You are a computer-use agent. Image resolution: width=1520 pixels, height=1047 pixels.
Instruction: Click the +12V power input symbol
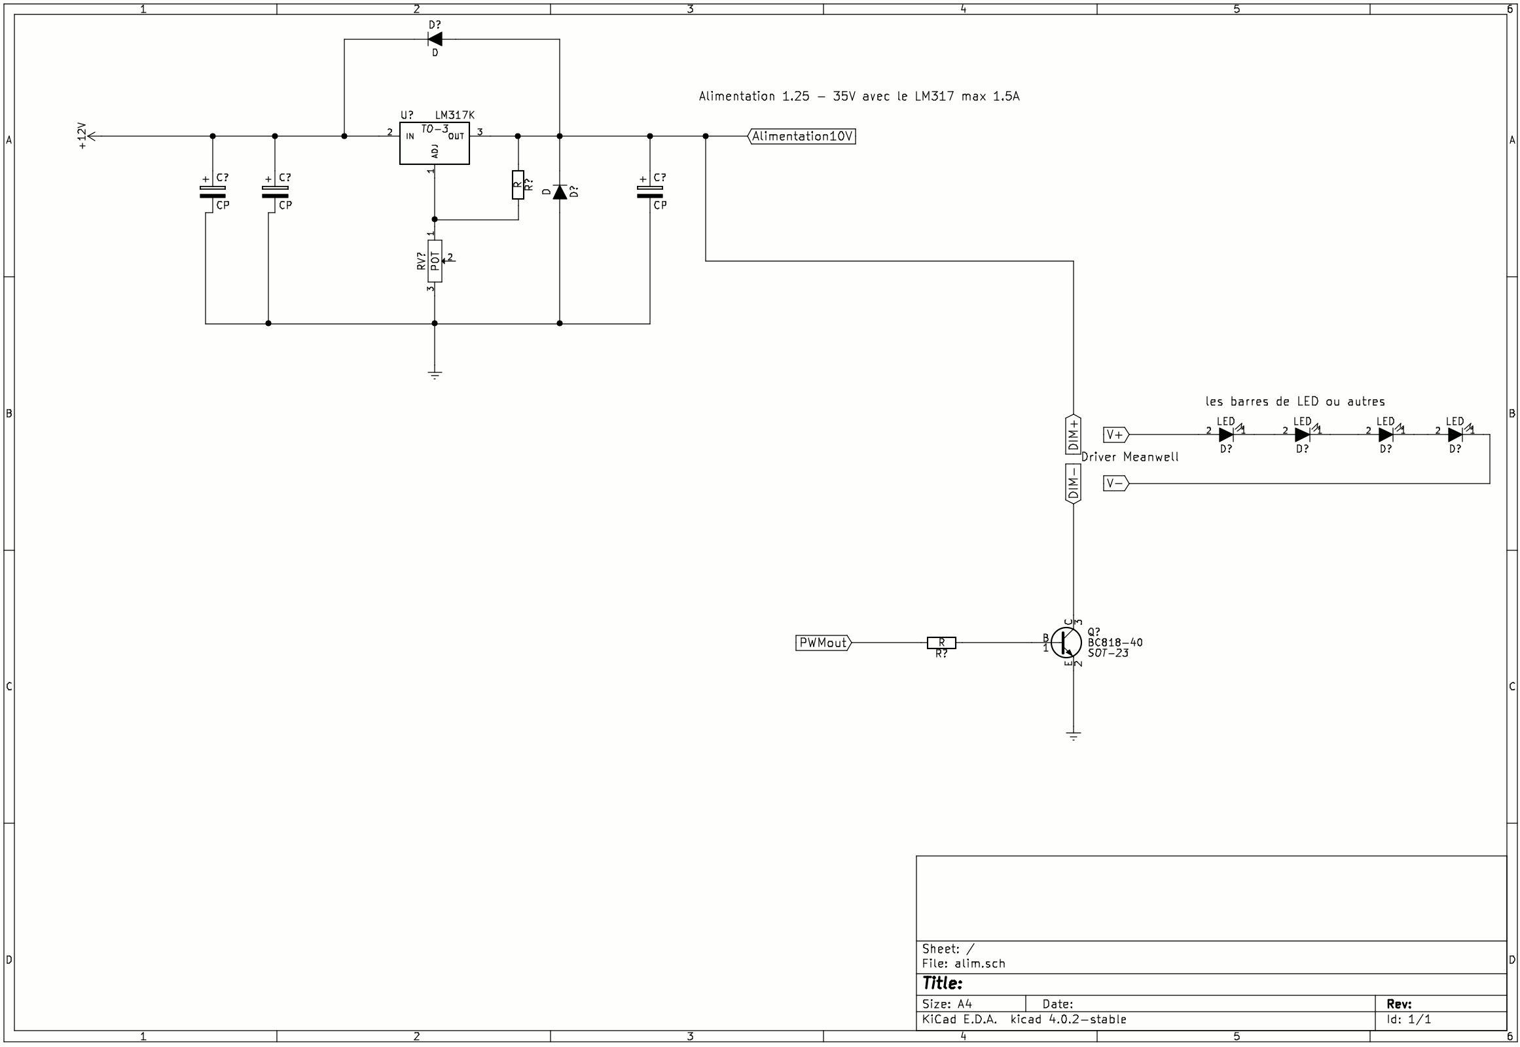(x=90, y=137)
